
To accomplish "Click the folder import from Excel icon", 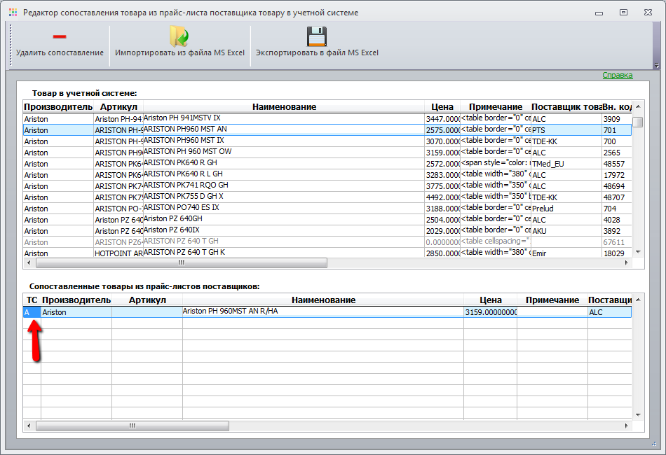I will click(x=179, y=36).
